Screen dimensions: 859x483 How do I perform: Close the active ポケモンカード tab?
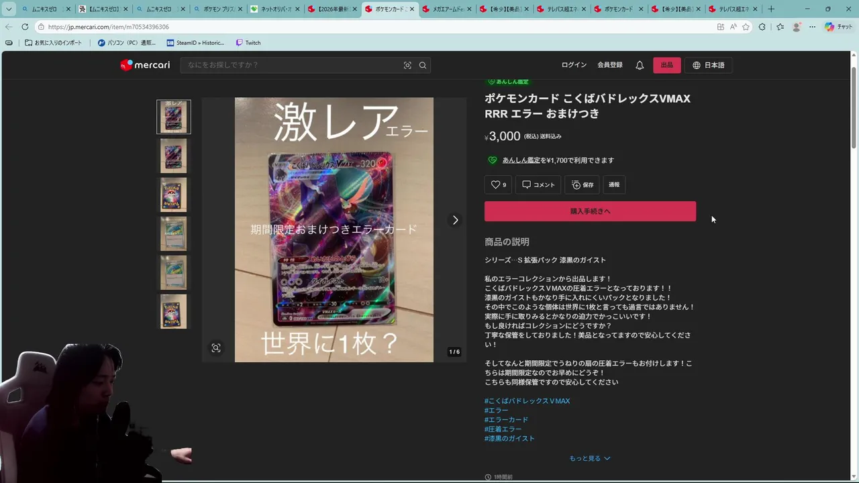pos(411,9)
